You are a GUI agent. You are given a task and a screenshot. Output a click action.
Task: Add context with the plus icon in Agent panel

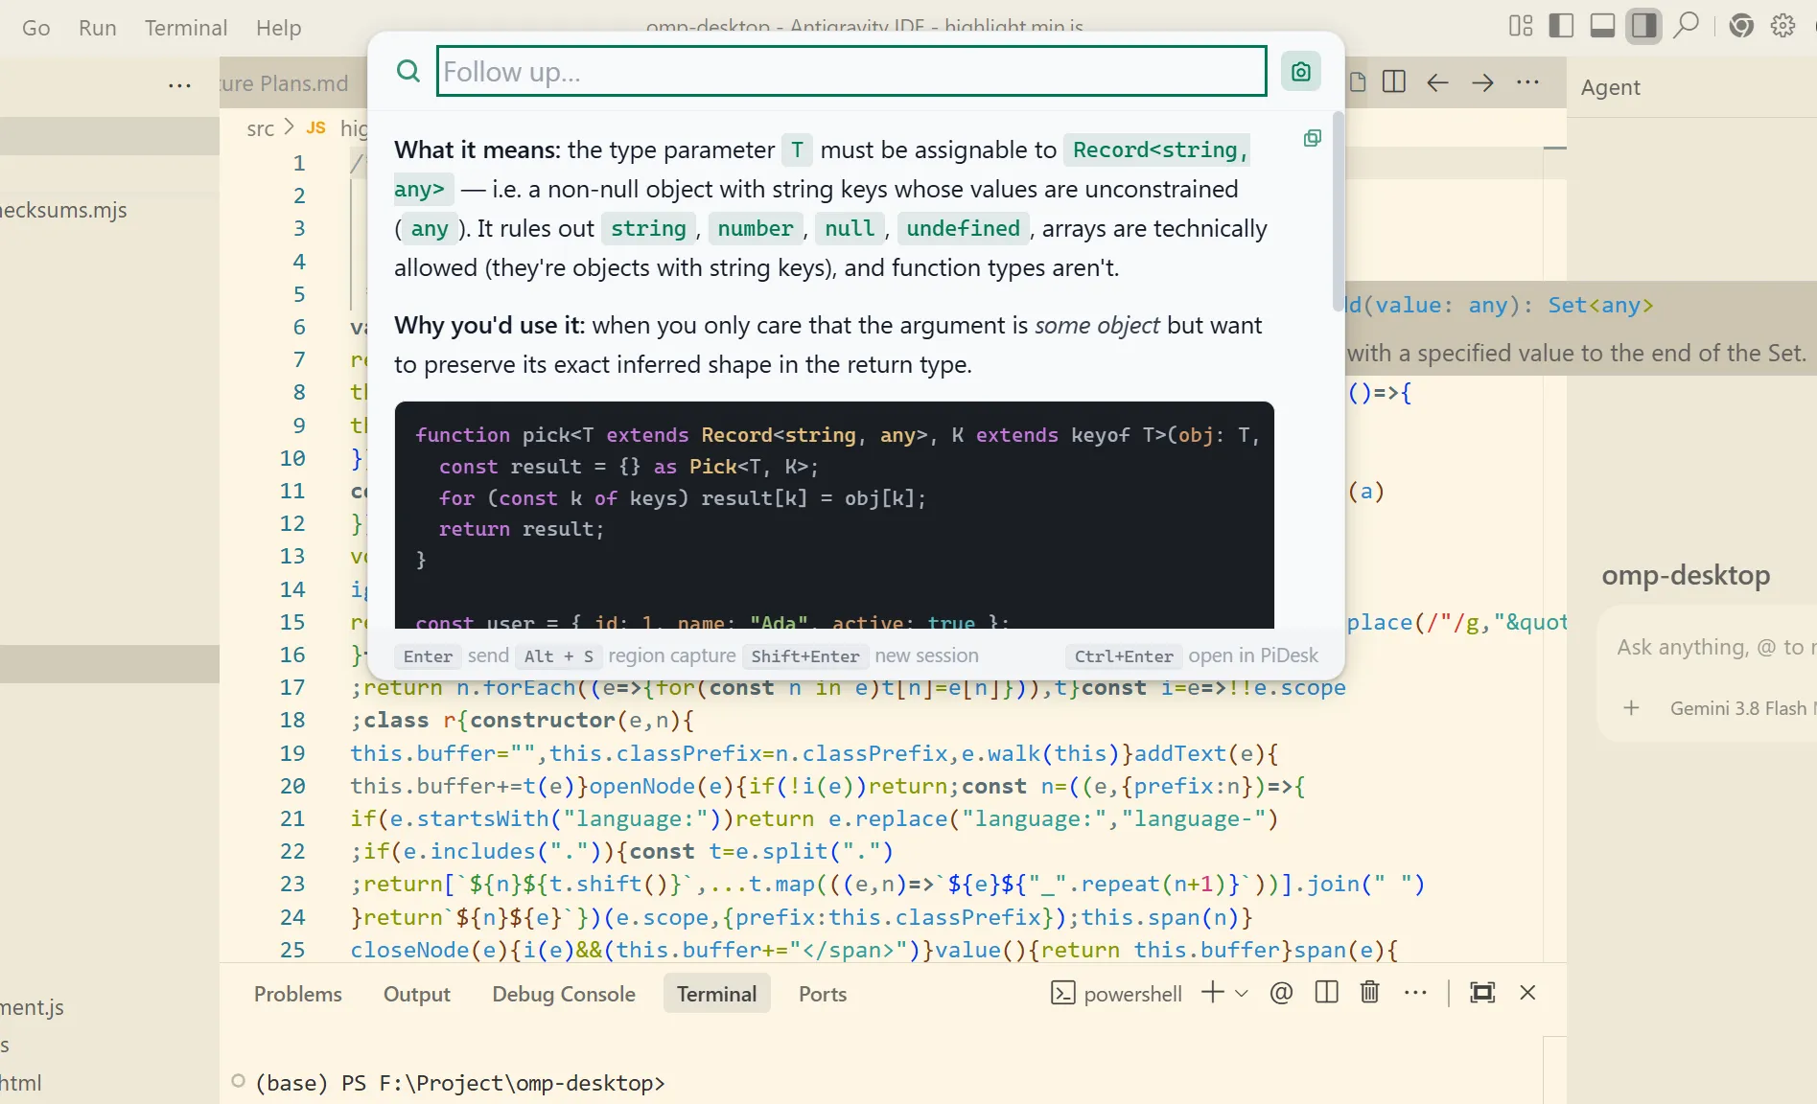(x=1631, y=708)
